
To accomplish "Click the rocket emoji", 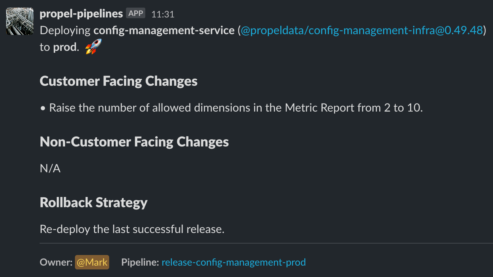I will (93, 47).
